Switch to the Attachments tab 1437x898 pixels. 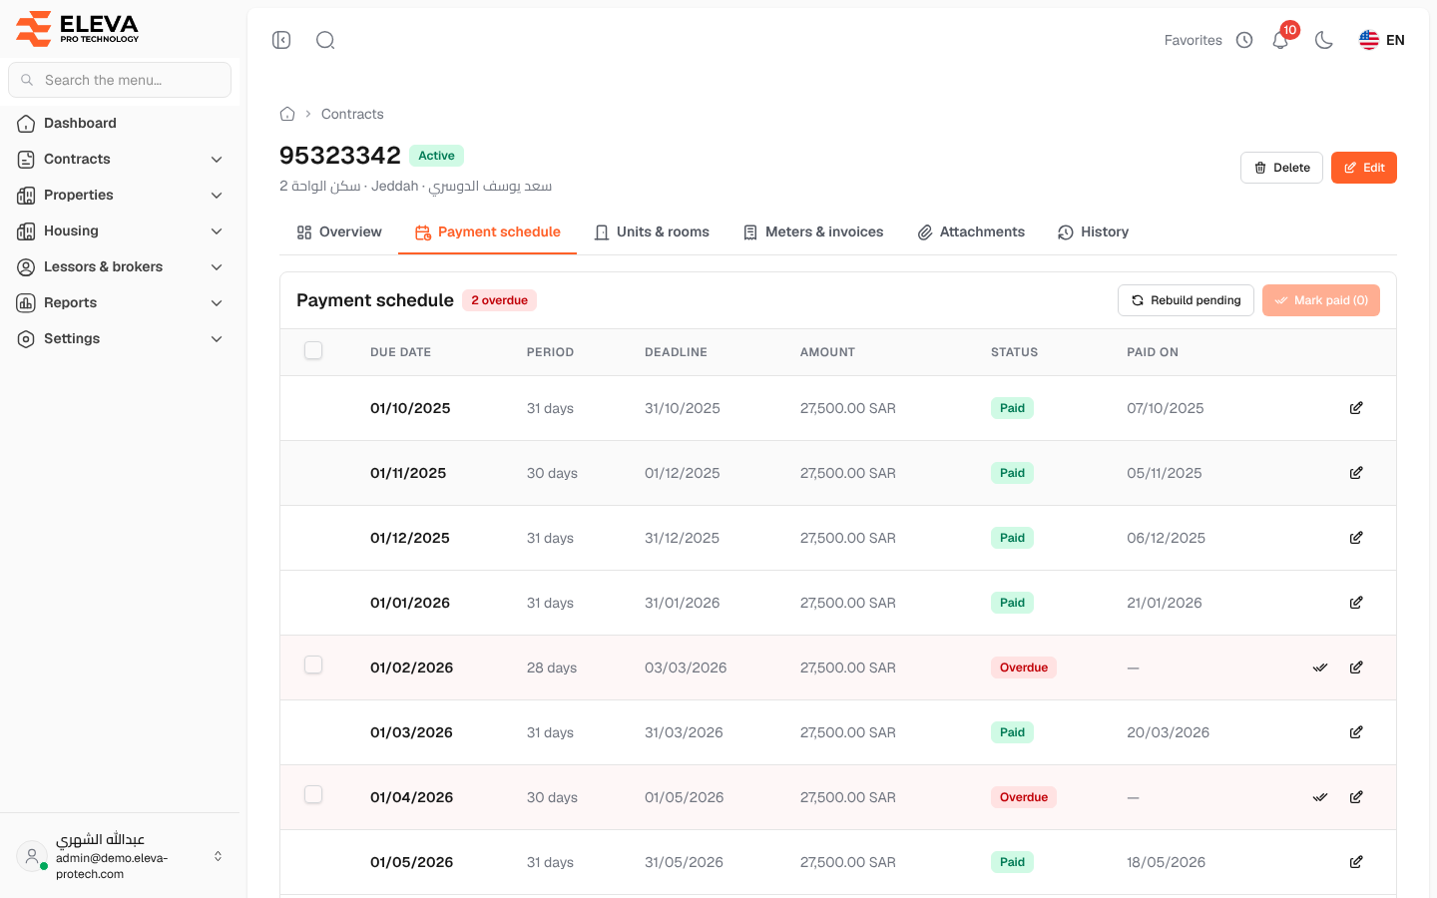coord(971,231)
